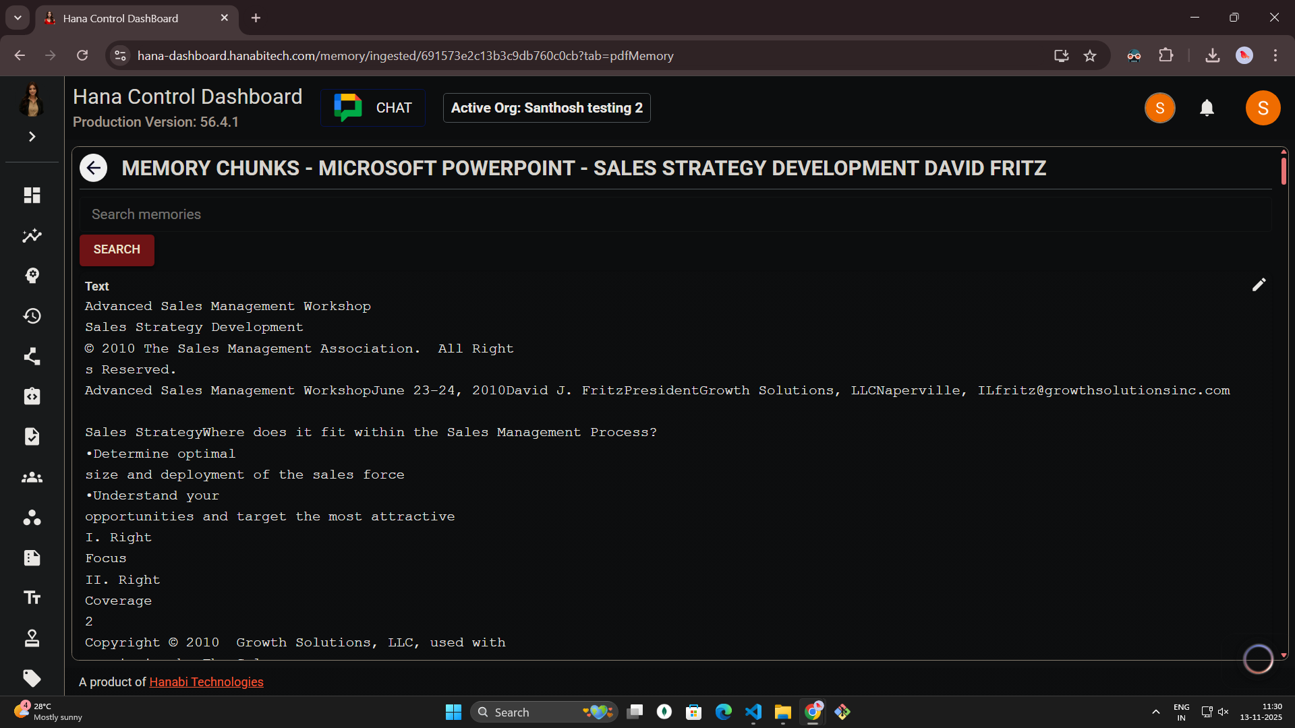
Task: Open the CHAT option with Google Chat logo
Action: tap(372, 107)
